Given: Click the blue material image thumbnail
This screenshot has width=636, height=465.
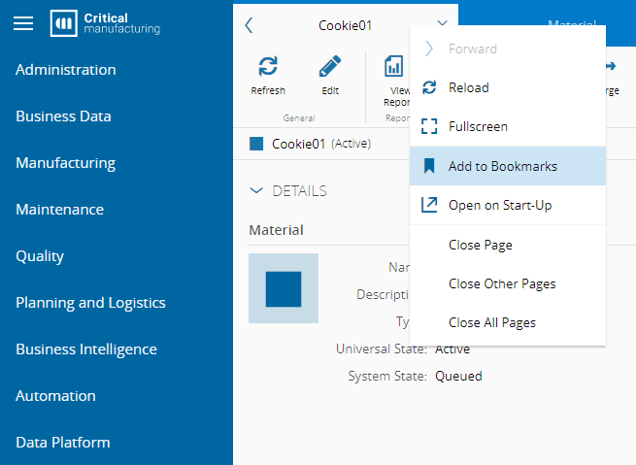Looking at the screenshot, I should point(284,288).
